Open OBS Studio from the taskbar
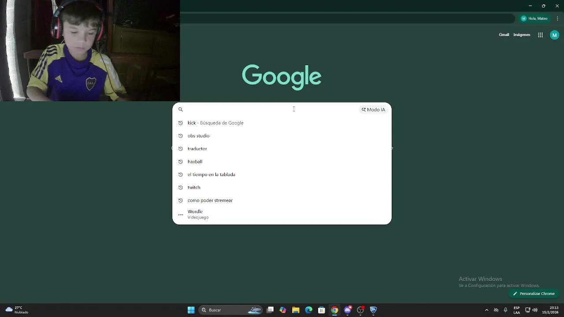Viewport: 564px width, 317px height. pos(360,310)
